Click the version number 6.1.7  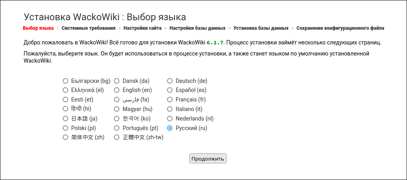point(215,43)
